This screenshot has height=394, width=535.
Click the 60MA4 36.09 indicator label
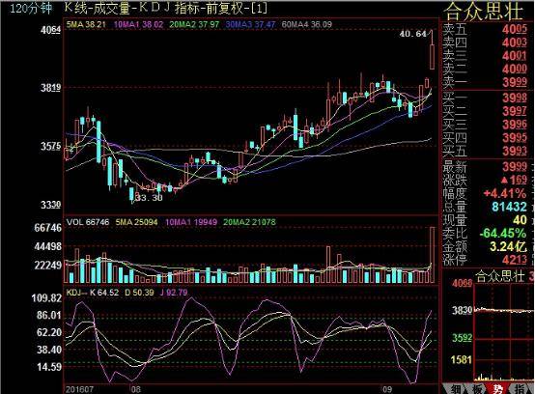coord(307,24)
